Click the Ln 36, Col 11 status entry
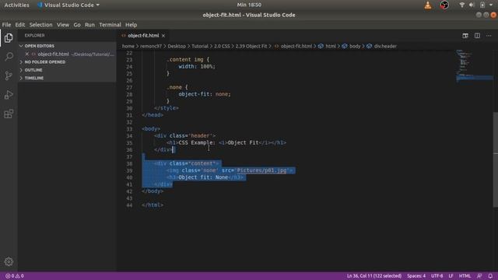 pos(373,276)
